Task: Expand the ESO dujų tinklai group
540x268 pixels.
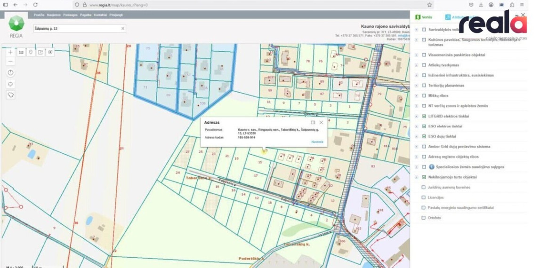Action: click(x=416, y=136)
